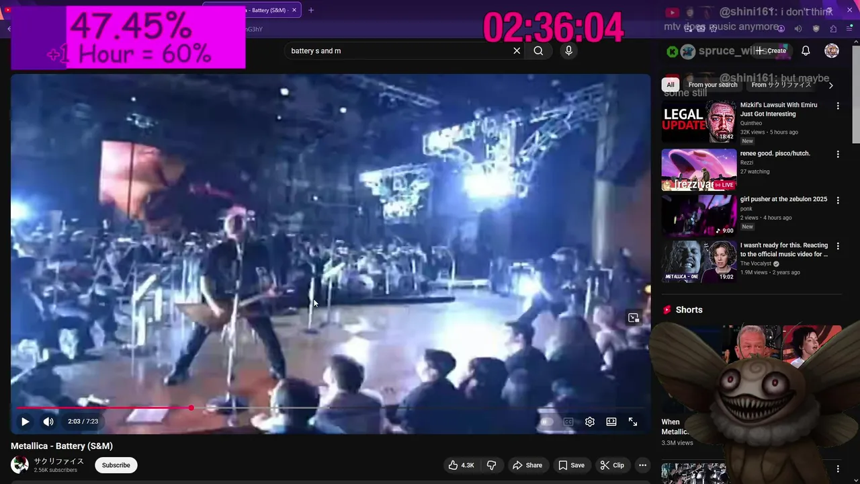Open new browser tab plus button
The image size is (860, 484).
tap(311, 10)
